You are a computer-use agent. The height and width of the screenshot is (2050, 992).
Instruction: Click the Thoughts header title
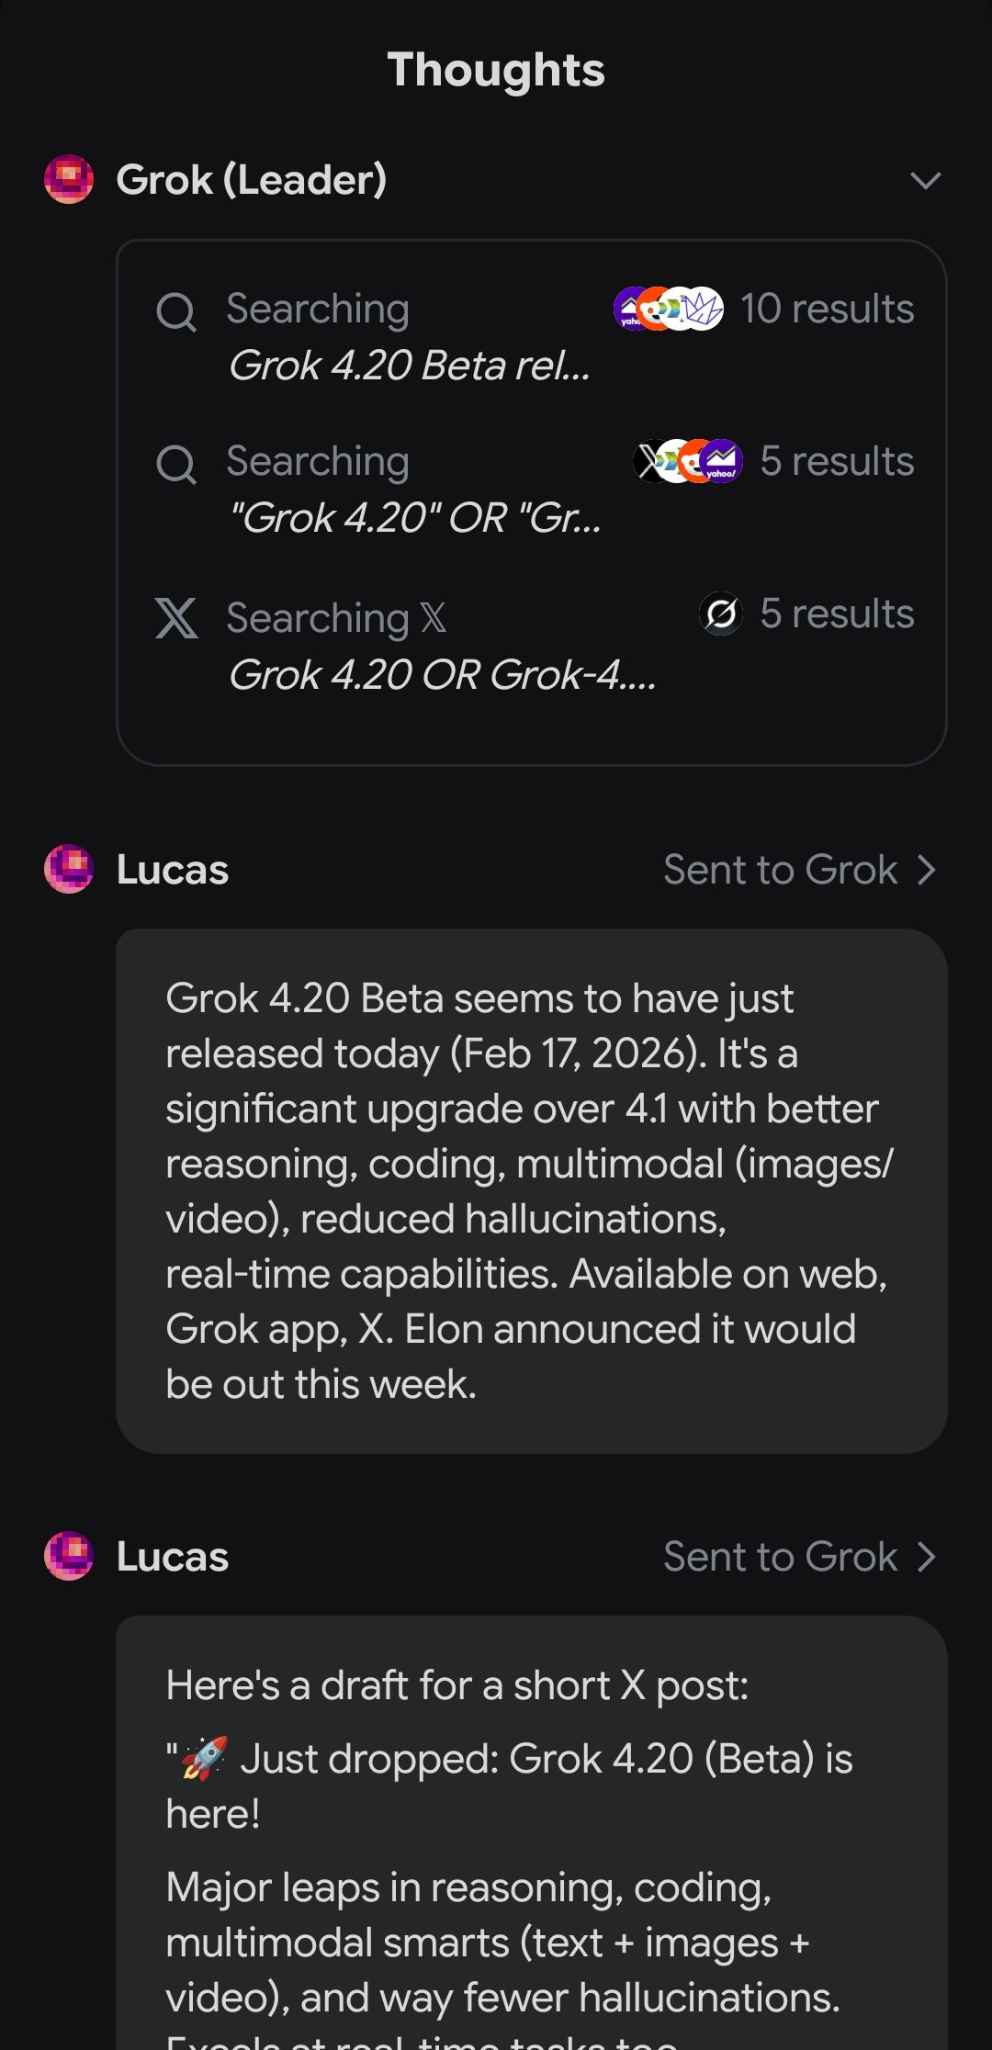[x=496, y=70]
